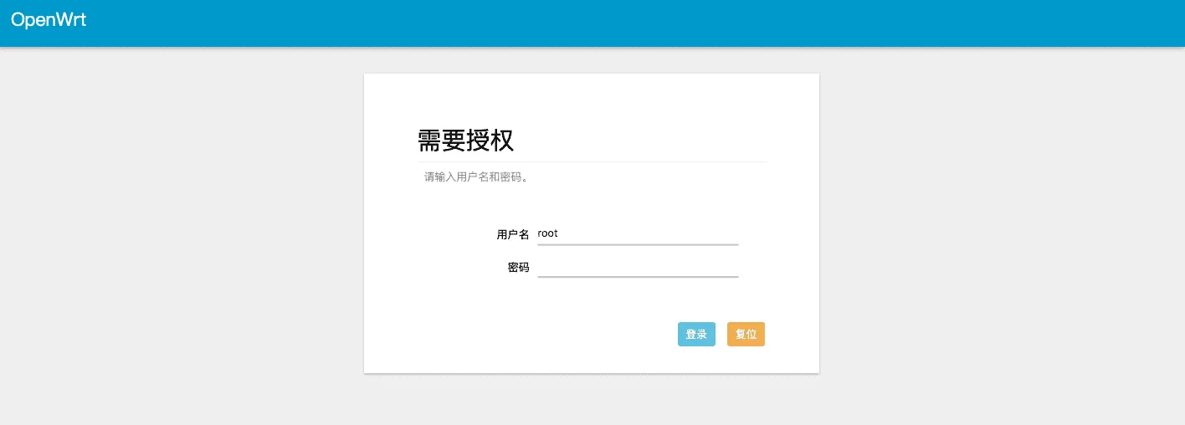Click the 密码 field label

coord(518,268)
